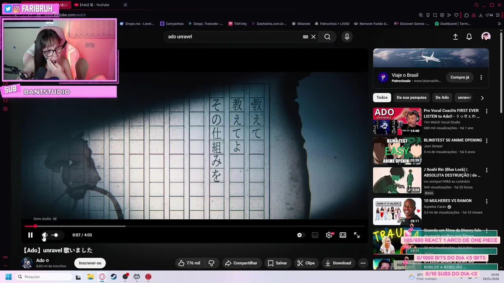This screenshot has width=504, height=283.
Task: Open a new browser tab with plus
Action: [125, 5]
